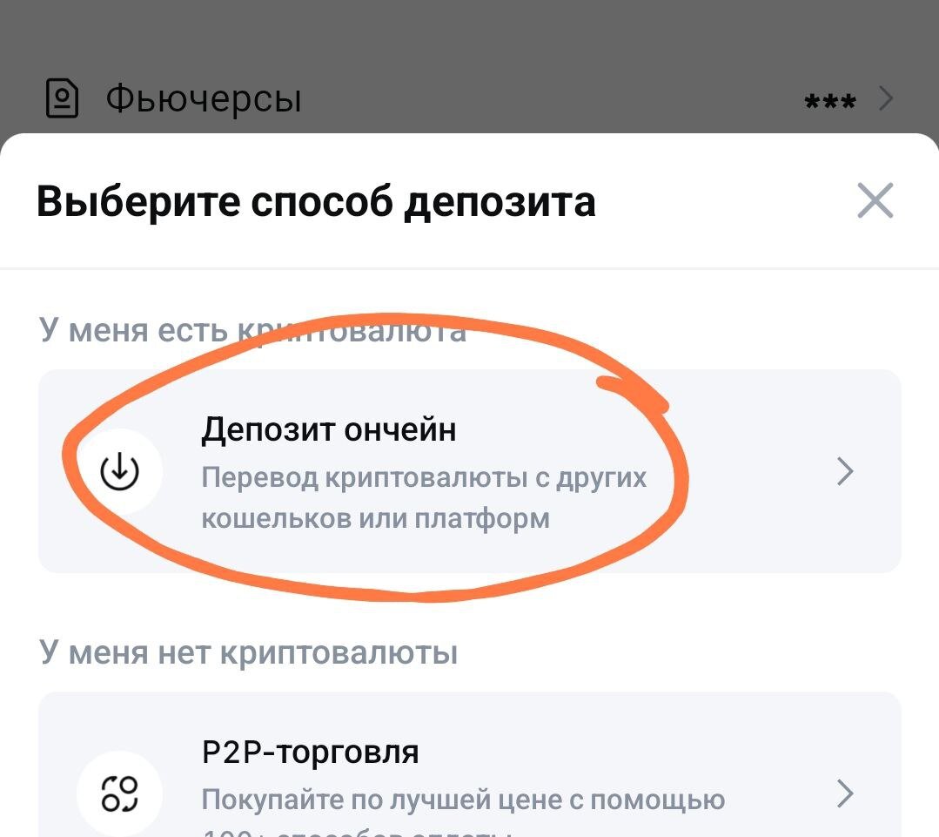Tap empty space right of 'P2P-торговля' title
This screenshot has height=837, width=939.
click(609, 752)
